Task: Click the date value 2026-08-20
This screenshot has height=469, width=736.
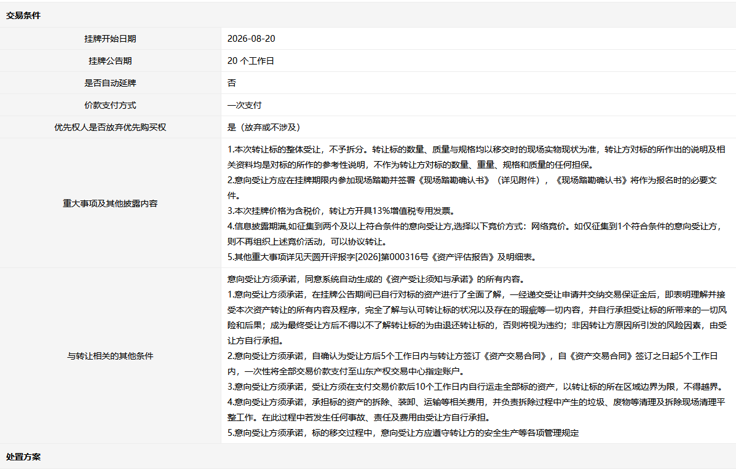Action: [x=251, y=39]
